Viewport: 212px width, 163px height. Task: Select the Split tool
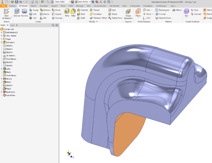click(112, 10)
